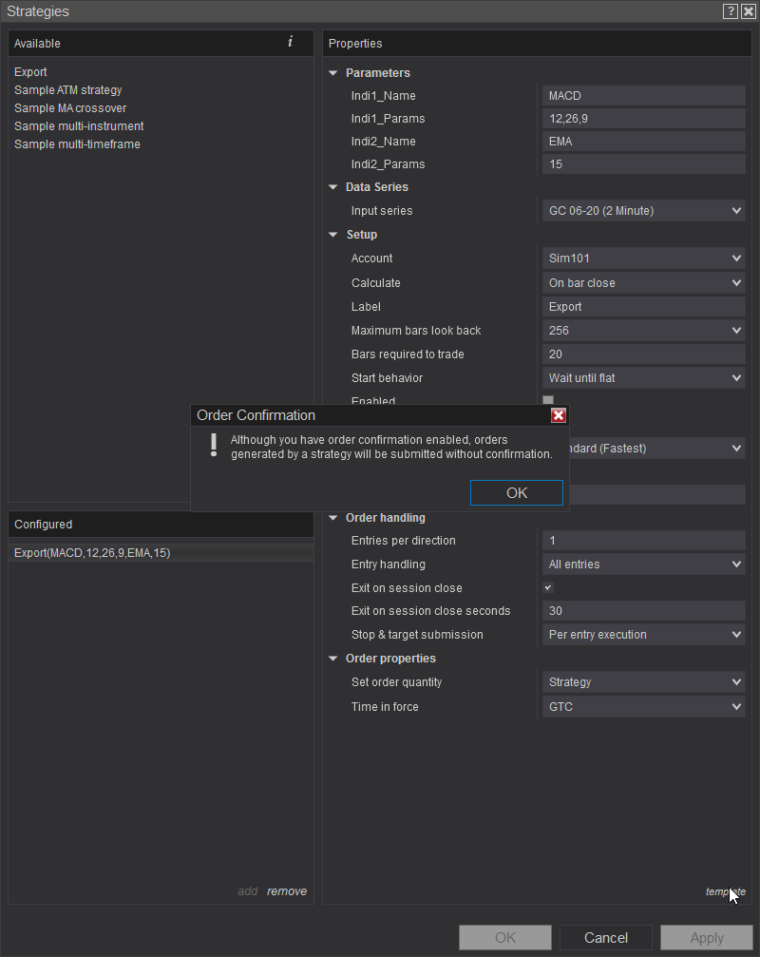
Task: Open the Input series dropdown
Action: click(x=643, y=211)
